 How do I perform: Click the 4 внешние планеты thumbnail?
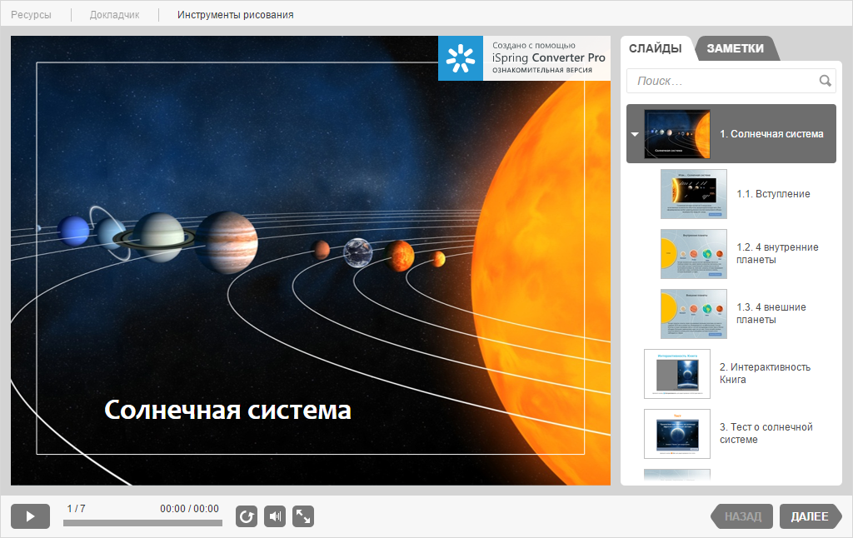(694, 313)
